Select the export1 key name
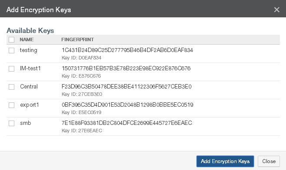Image resolution: width=286 pixels, height=170 pixels. pyautogui.click(x=30, y=105)
